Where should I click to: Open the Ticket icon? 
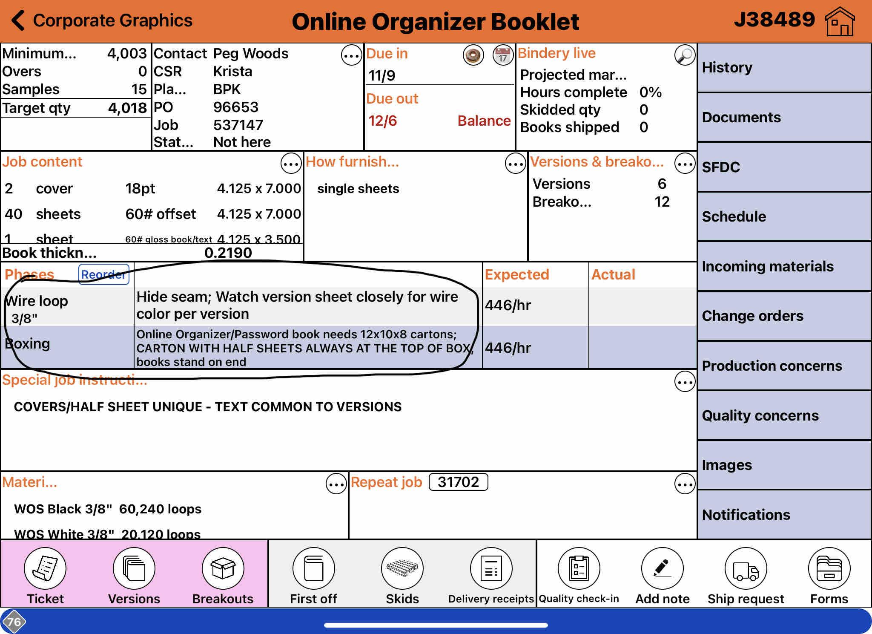point(45,568)
